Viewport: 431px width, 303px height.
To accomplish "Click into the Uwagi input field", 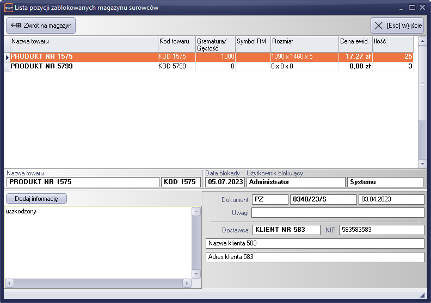I will tap(337, 212).
